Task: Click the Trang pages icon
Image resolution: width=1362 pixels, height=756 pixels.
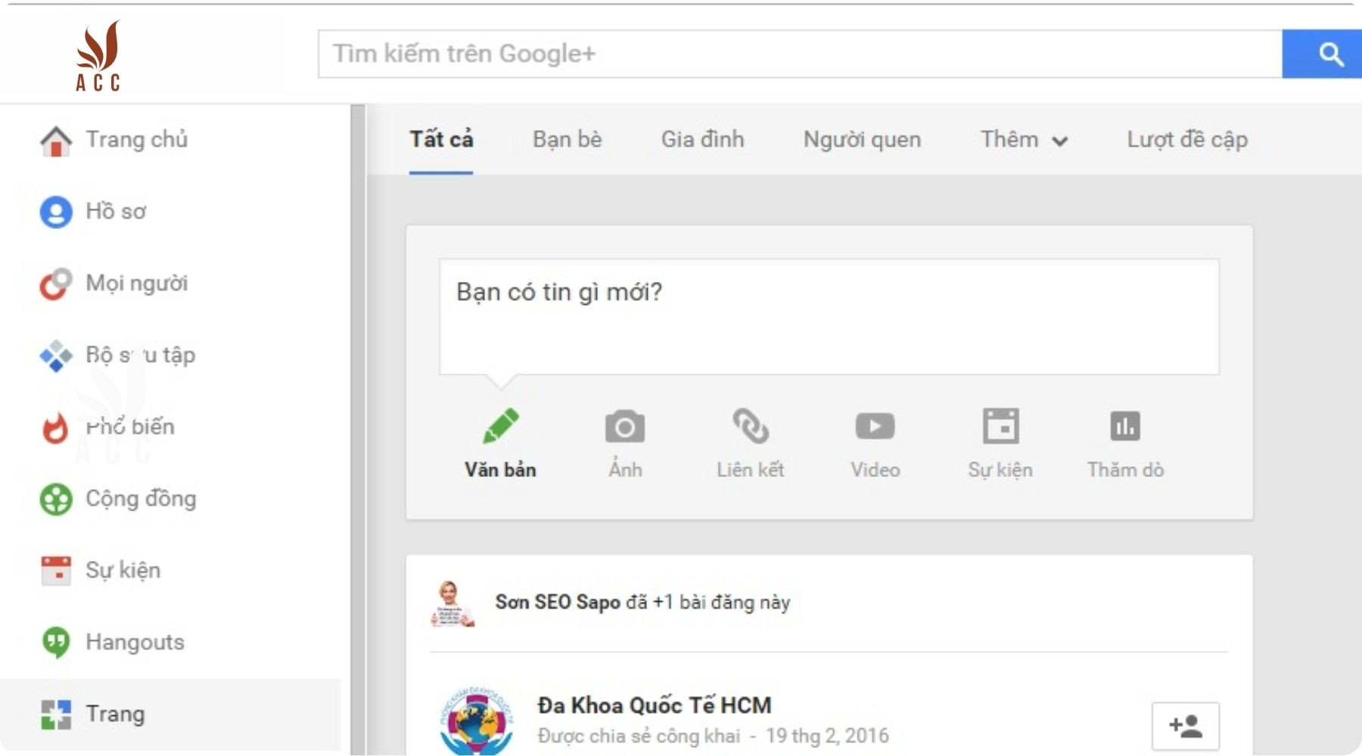Action: 56,714
